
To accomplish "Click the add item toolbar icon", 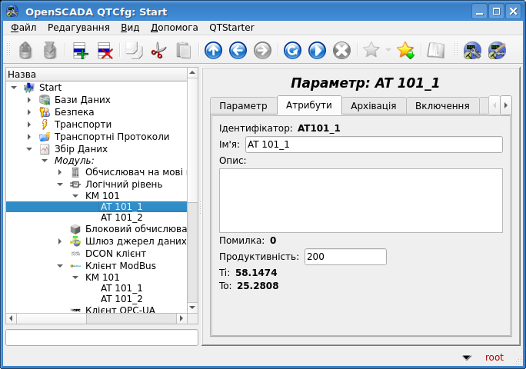I will [80, 51].
